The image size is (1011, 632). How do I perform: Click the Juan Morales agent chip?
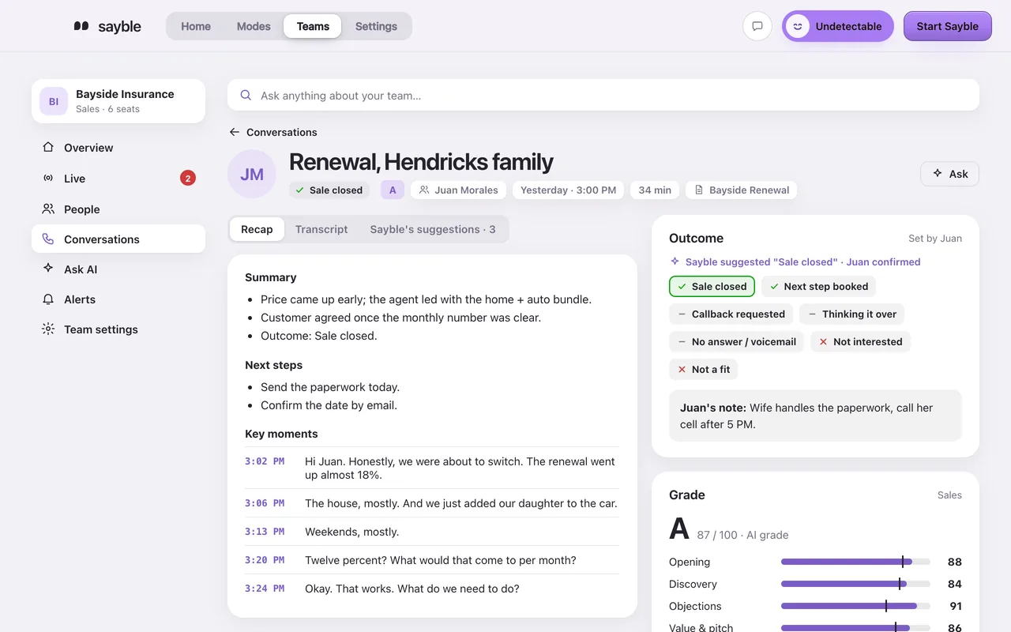click(459, 190)
